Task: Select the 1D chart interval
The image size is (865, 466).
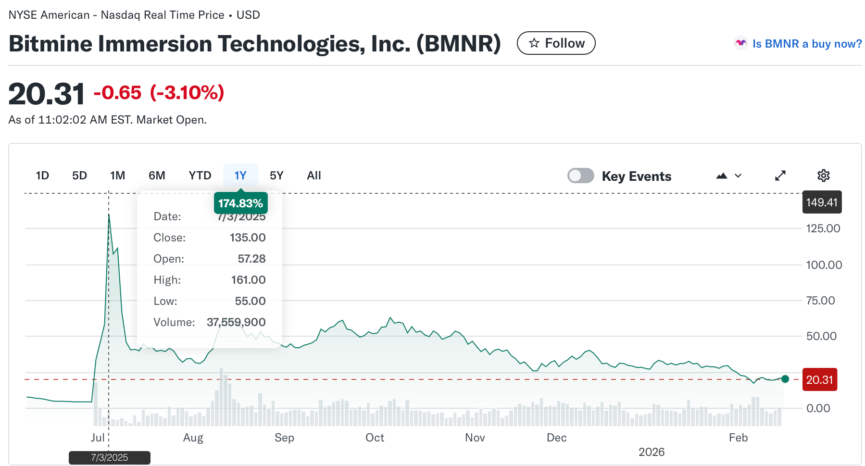Action: 42,176
